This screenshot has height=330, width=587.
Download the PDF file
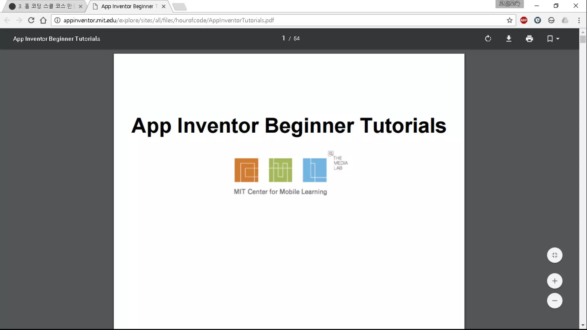click(509, 38)
